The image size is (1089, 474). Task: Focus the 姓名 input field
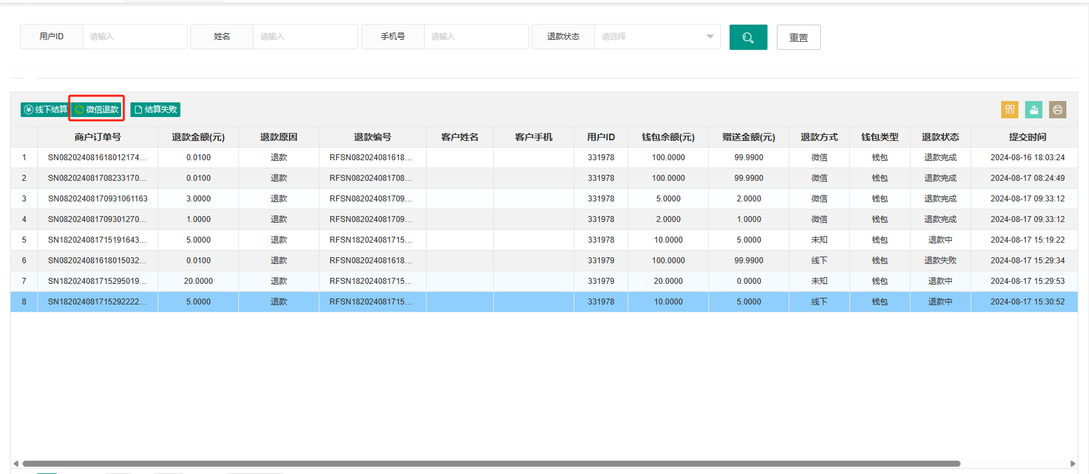click(x=306, y=37)
